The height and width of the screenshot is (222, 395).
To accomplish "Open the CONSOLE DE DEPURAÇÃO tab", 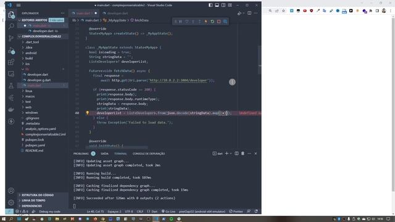I will [x=149, y=154].
